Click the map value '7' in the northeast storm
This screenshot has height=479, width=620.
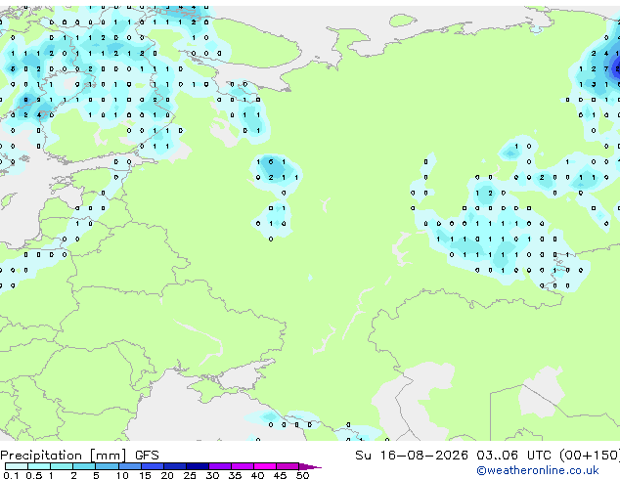[x=606, y=68]
